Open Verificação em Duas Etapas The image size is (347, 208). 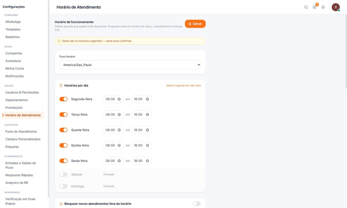(21, 201)
